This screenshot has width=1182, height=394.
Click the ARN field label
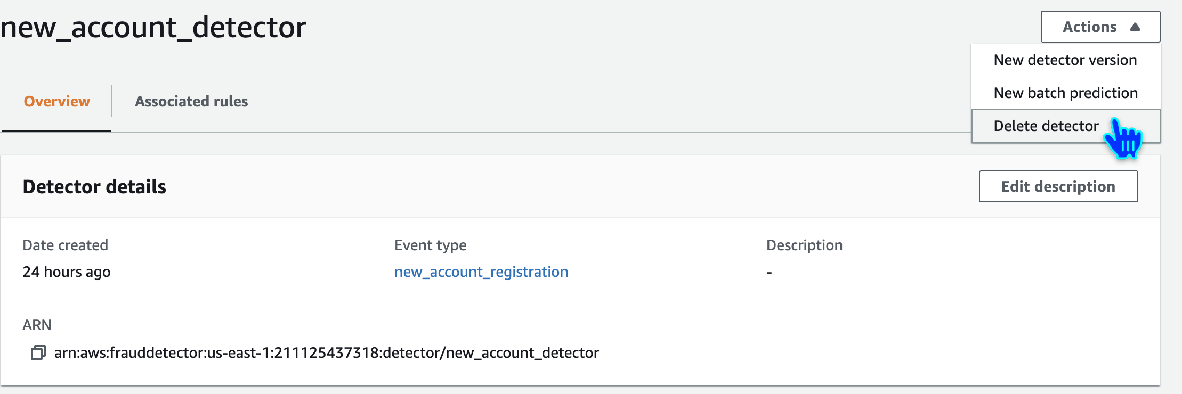(37, 325)
